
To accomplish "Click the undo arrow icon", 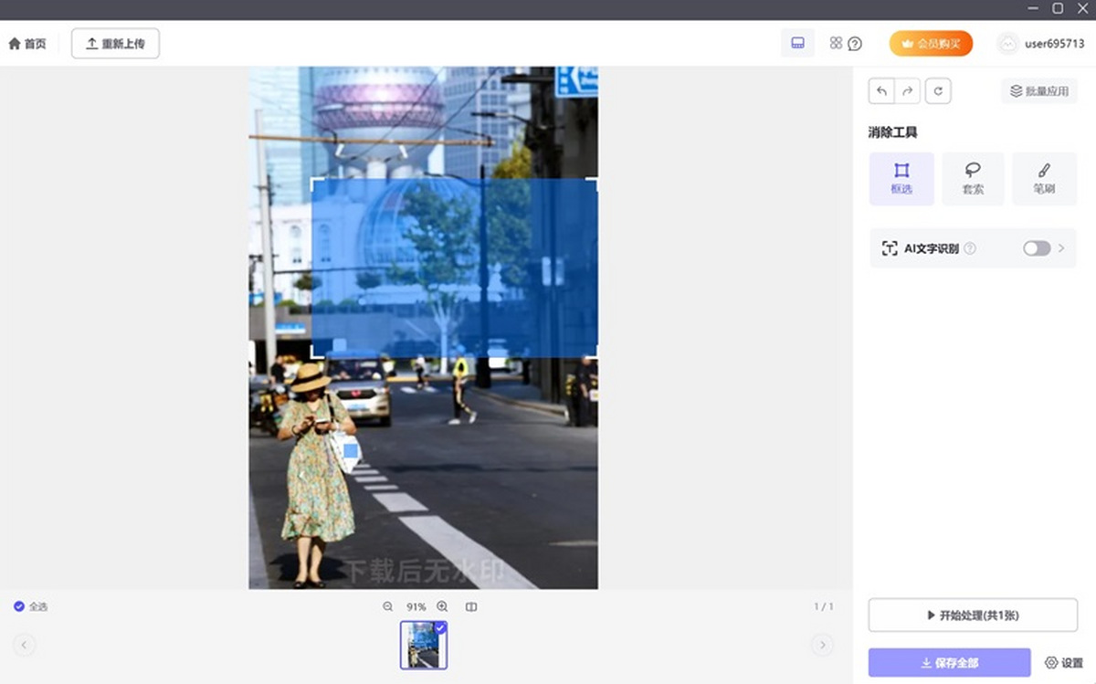I will 881,91.
